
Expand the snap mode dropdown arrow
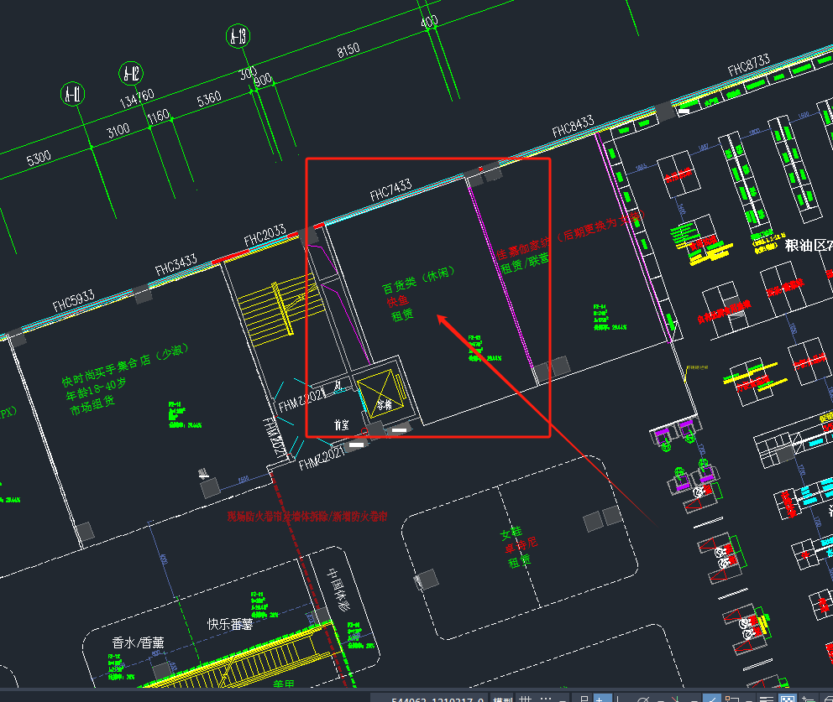click(562, 699)
